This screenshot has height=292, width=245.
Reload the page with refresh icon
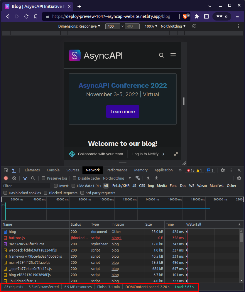coord(26,16)
